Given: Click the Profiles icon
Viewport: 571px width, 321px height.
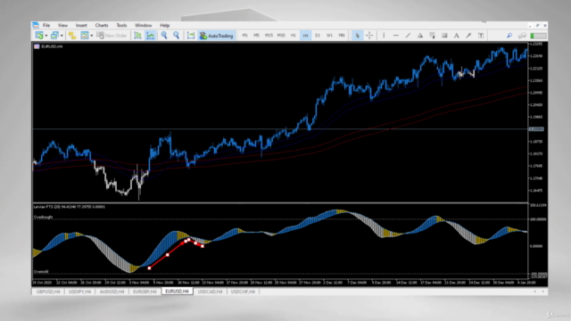Looking at the screenshot, I should point(54,36).
